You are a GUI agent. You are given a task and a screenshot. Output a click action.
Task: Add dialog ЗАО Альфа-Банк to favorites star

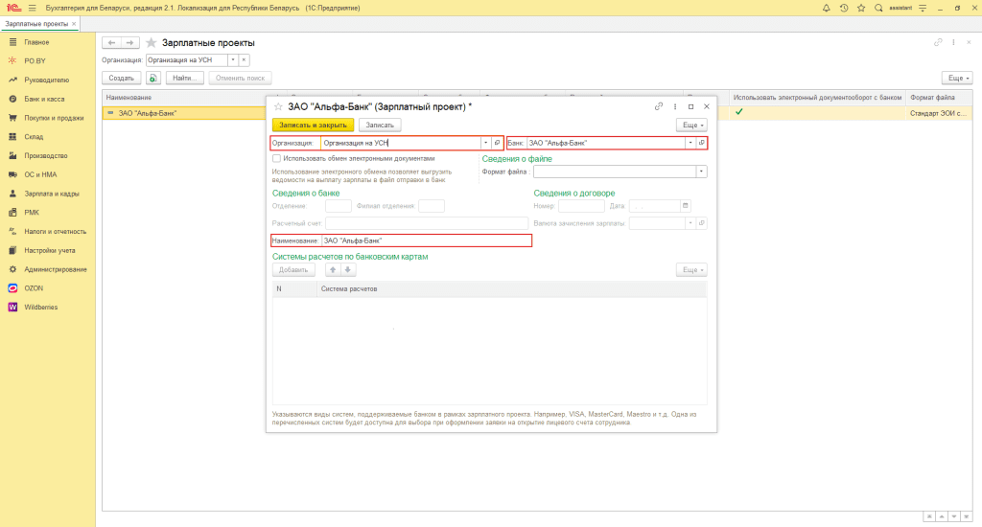coord(279,106)
